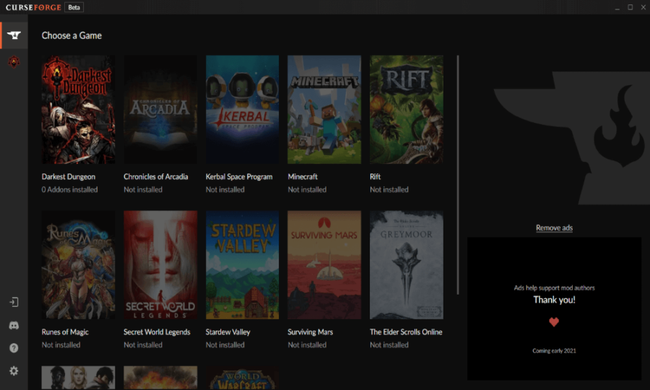Select the Secret World Legends cover art
This screenshot has height=390, width=650.
(160, 265)
